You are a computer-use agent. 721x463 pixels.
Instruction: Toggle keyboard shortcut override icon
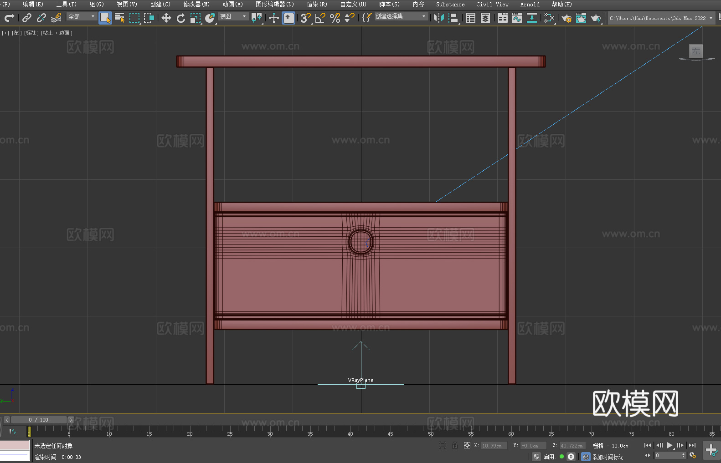(288, 18)
